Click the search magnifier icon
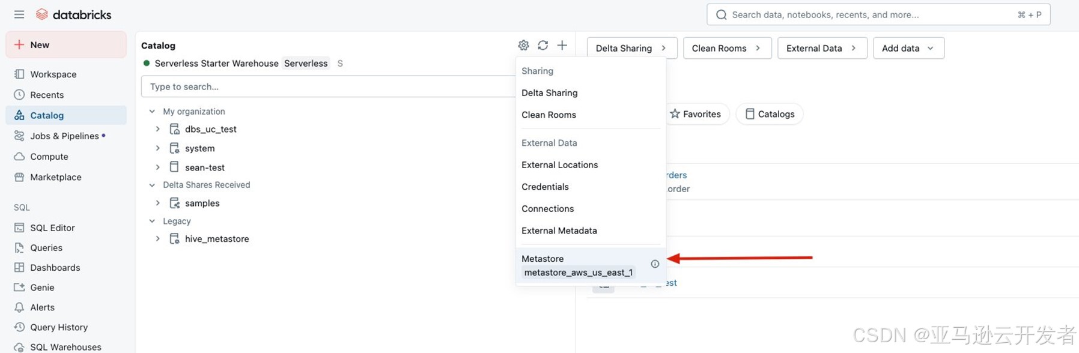Viewport: 1079px width, 353px height. (x=722, y=14)
